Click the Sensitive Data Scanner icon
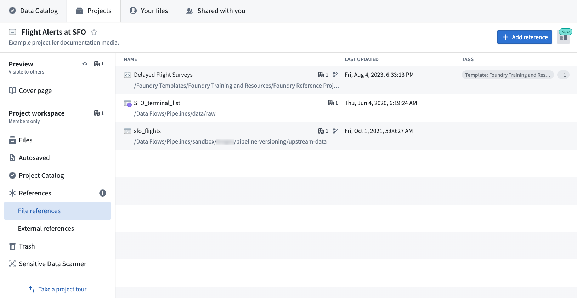 [12, 264]
